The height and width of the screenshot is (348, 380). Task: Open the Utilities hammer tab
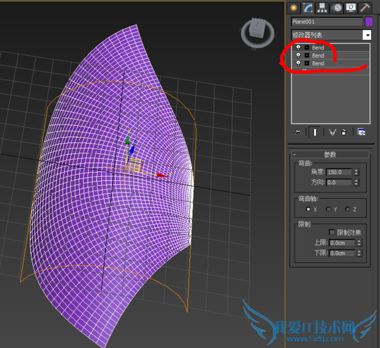coord(366,8)
